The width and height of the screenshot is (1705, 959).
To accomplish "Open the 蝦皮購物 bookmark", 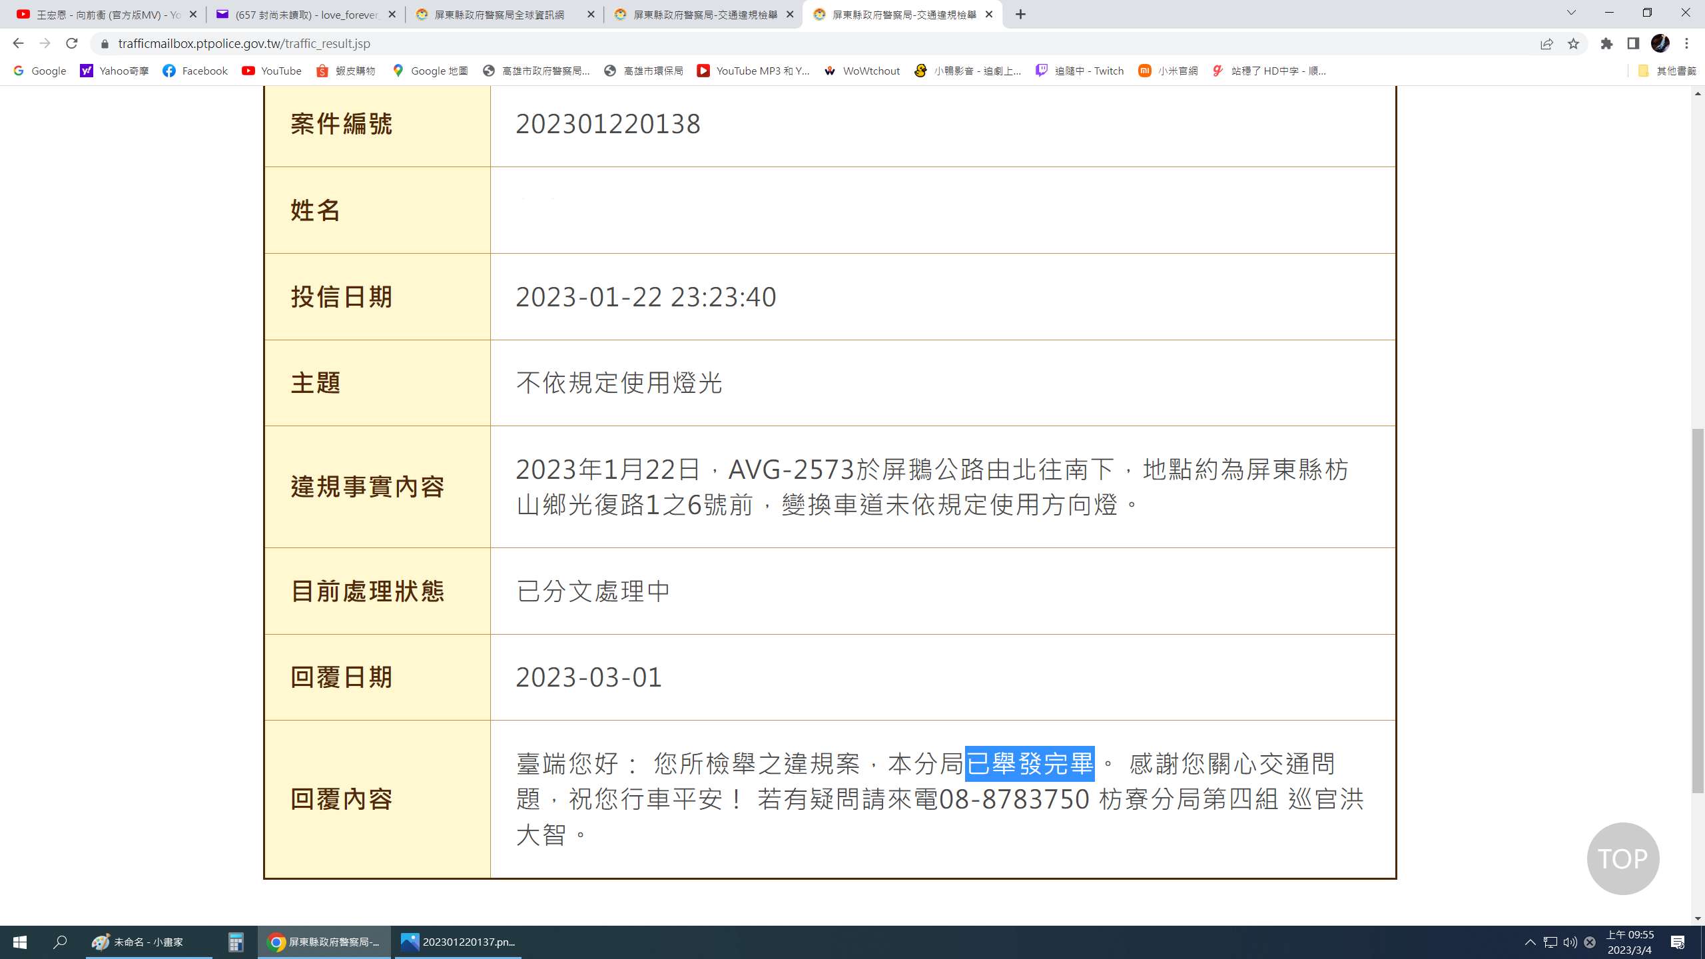I will point(346,71).
